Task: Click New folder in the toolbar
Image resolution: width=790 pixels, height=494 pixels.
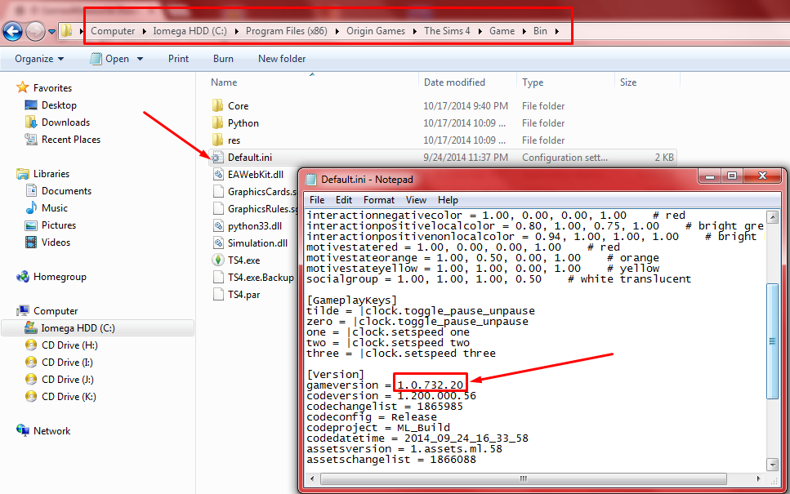Action: click(x=282, y=59)
